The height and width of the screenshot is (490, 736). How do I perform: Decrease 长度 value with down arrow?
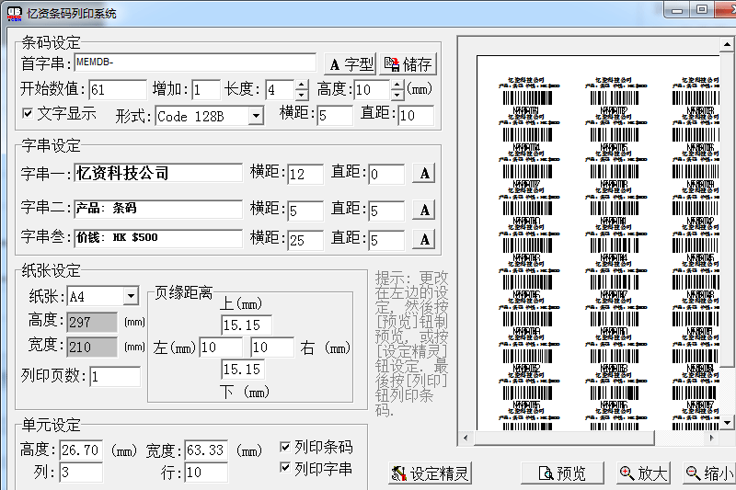[x=302, y=95]
